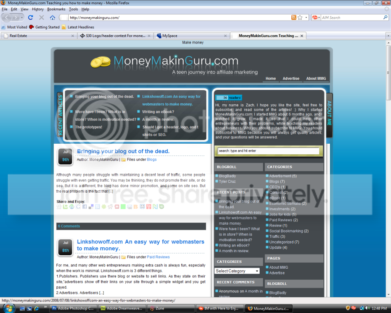
Task: Open the 6 Comments link
Action: pyautogui.click(x=69, y=226)
